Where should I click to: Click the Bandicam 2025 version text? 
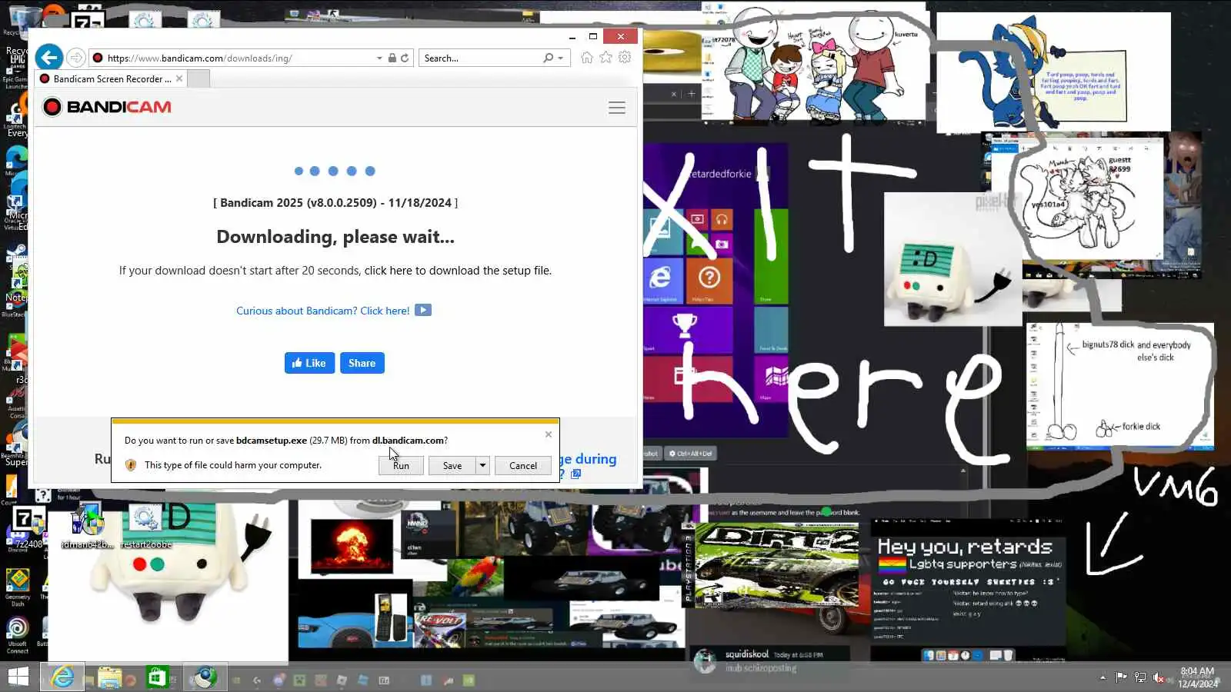coord(335,203)
